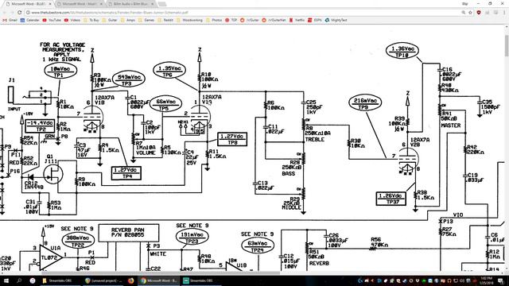Viewport: 509px width, 286px height.
Task: Open the Photos bookmarks folder
Action: tap(214, 20)
